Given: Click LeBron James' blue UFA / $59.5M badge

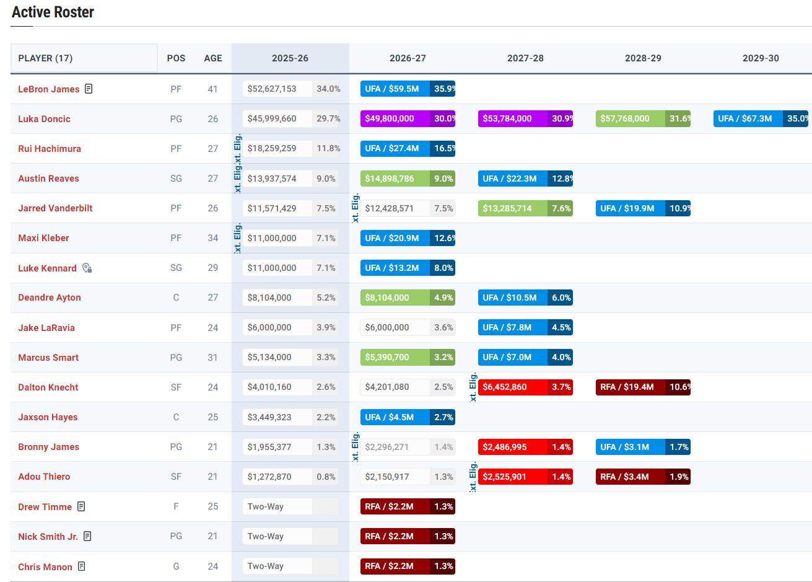Looking at the screenshot, I should tap(395, 89).
